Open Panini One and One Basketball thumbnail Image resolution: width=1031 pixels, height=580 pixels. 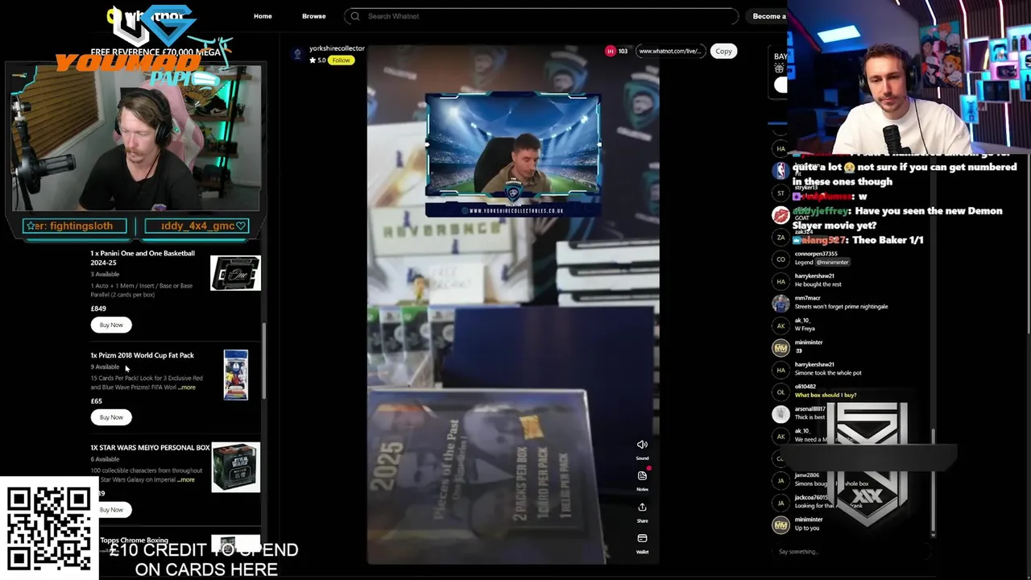point(235,273)
